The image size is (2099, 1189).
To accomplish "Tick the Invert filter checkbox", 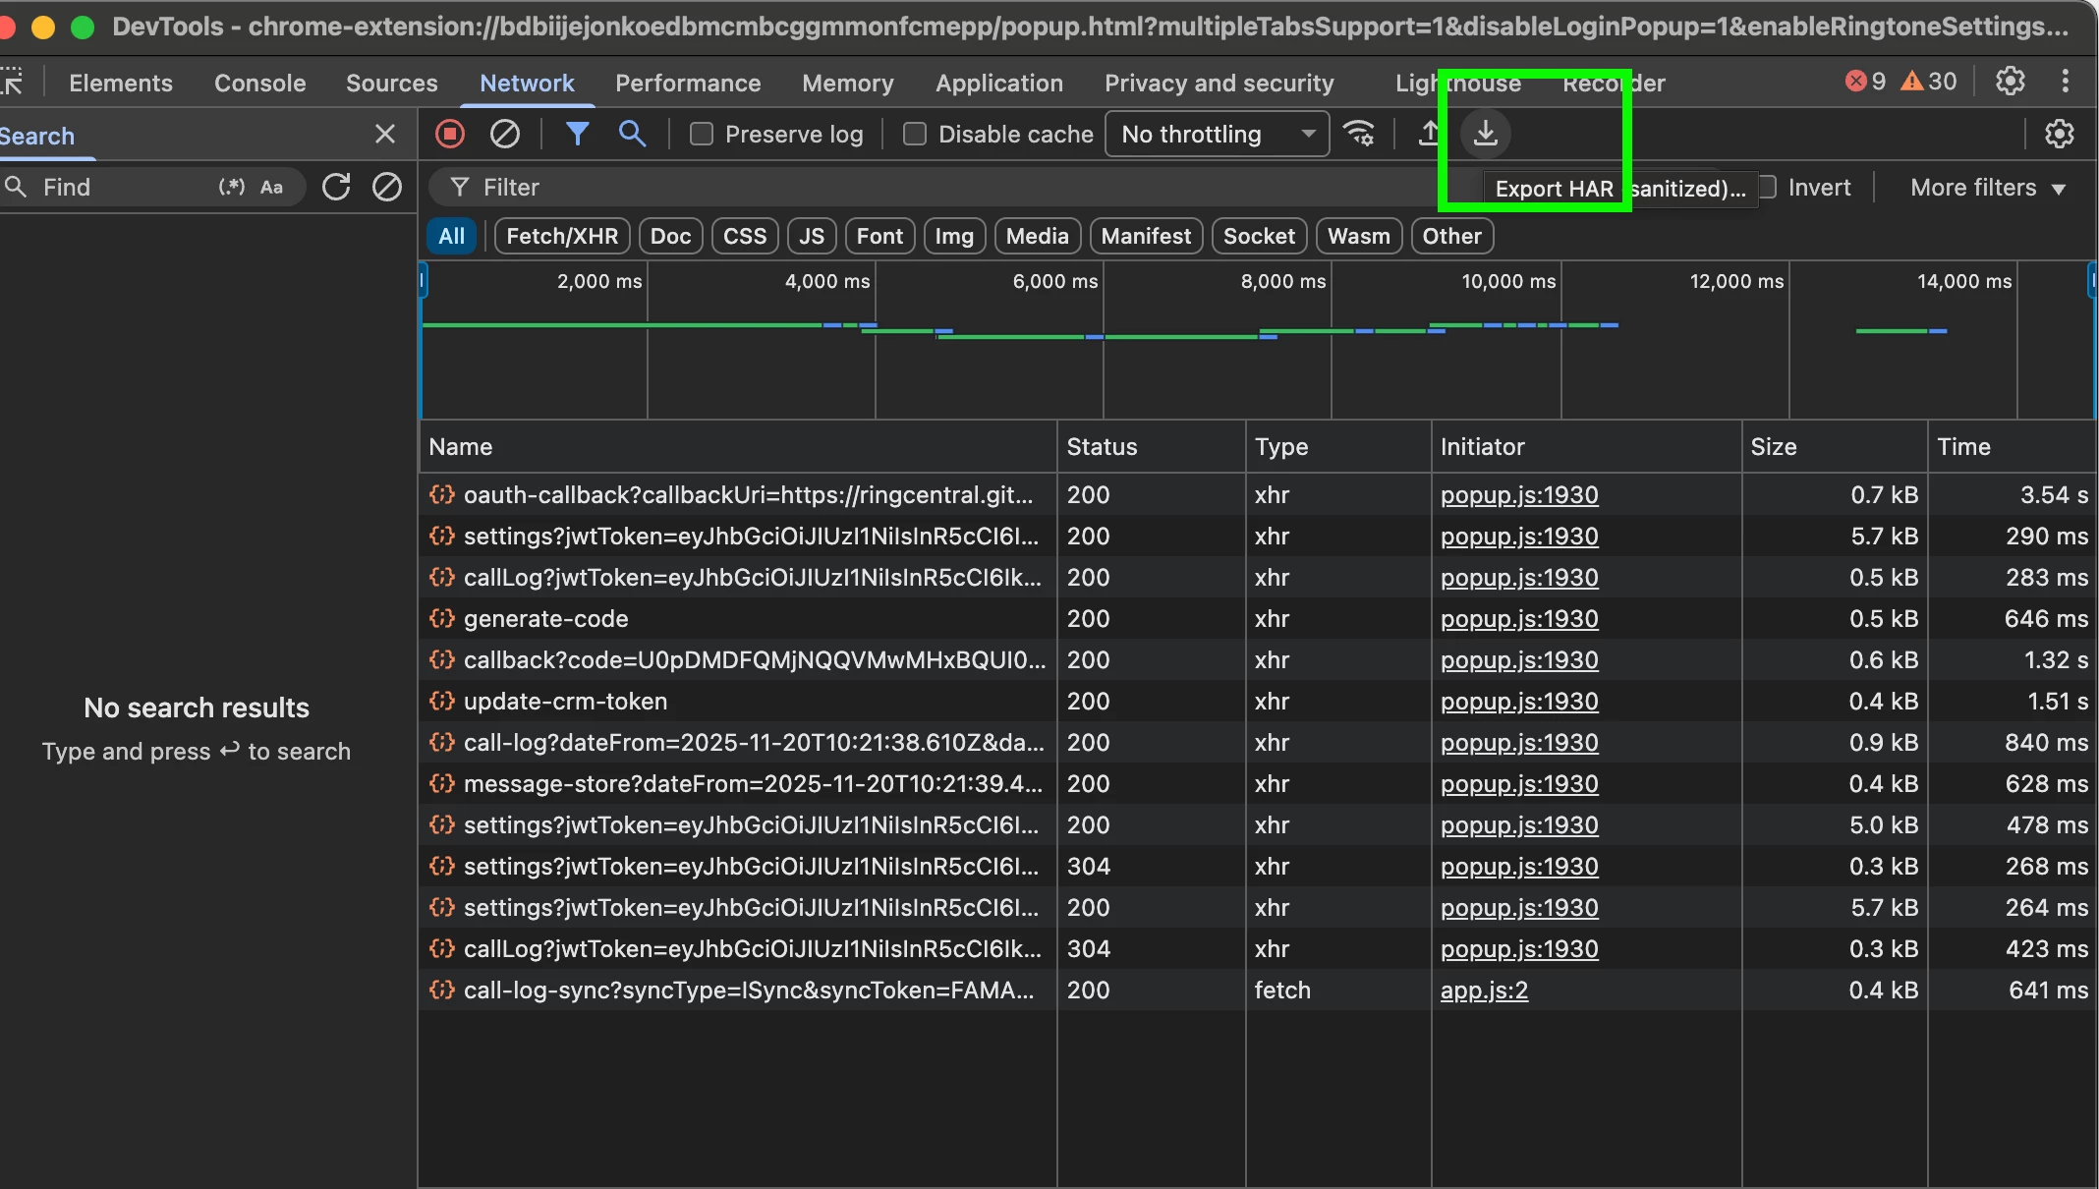I will point(1767,187).
